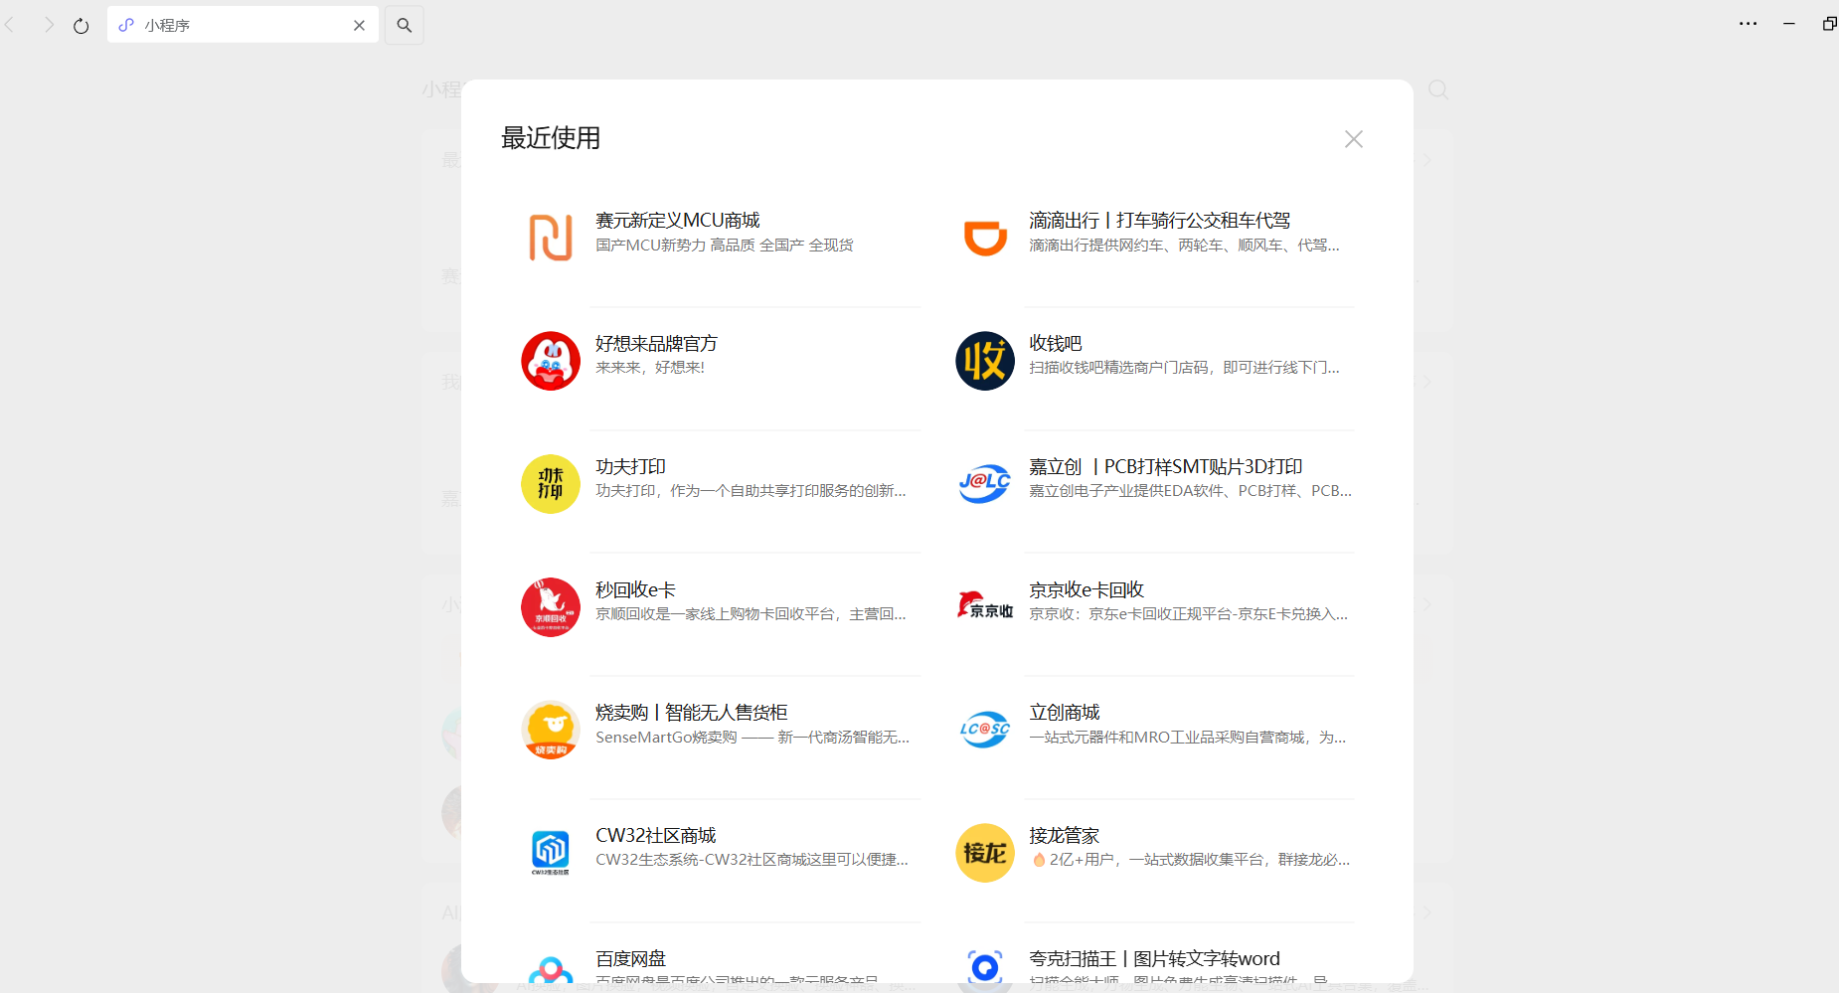This screenshot has height=993, width=1839.
Task: Open the 秒回收e卡 red round icon
Action: pyautogui.click(x=551, y=607)
